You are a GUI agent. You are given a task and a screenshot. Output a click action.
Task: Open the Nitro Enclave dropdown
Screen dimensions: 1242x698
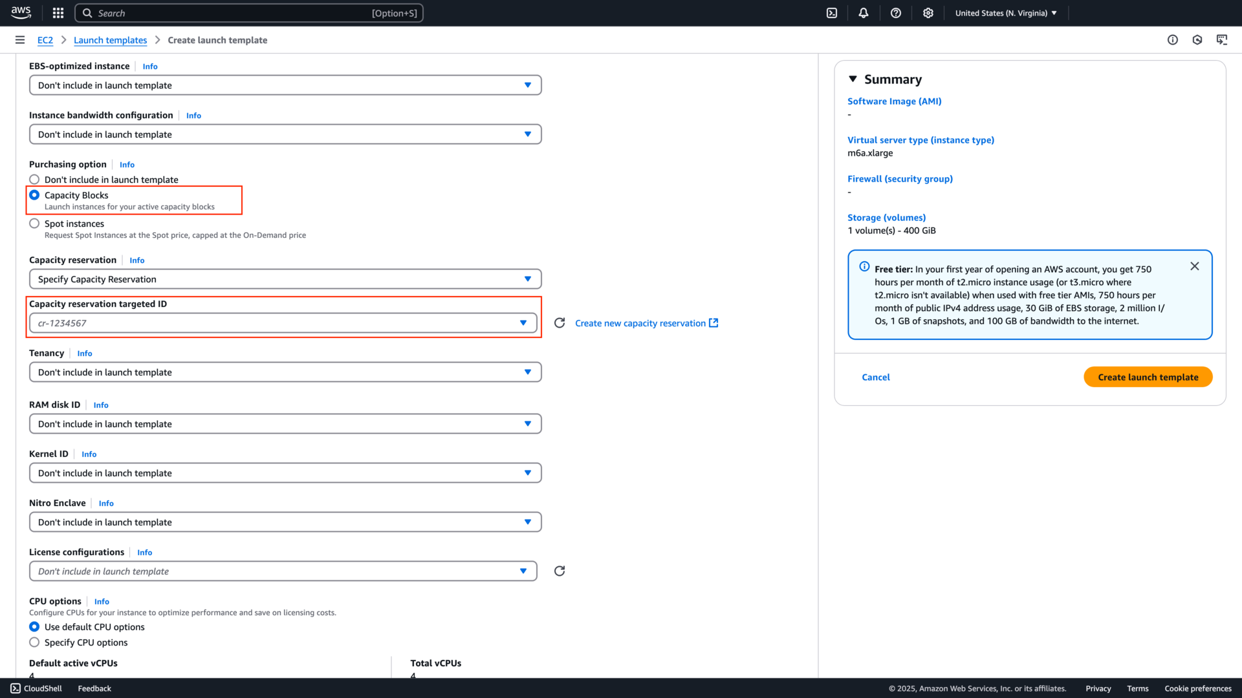coord(285,522)
